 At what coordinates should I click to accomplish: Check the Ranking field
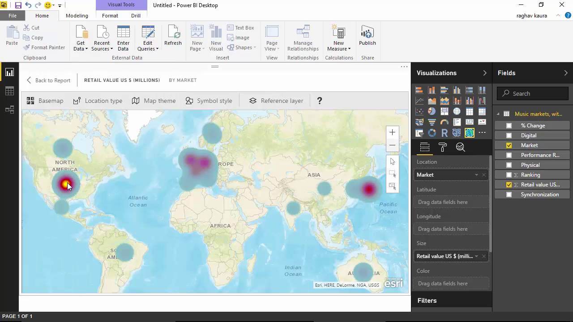click(x=509, y=175)
